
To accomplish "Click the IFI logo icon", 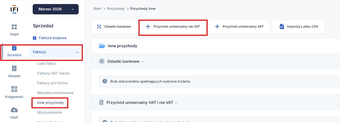I will tap(14, 9).
